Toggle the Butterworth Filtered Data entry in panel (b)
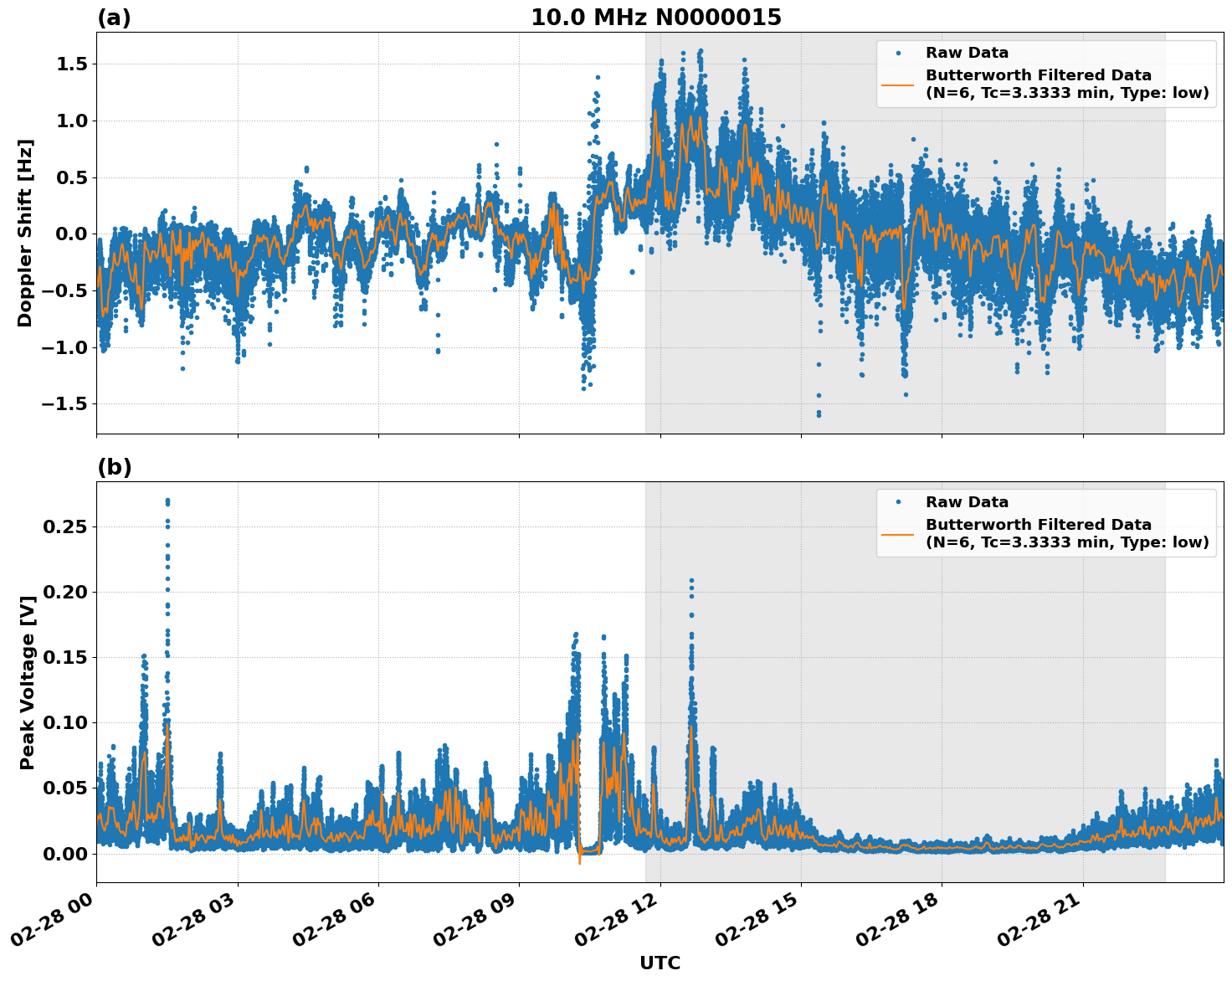1232x981 pixels. [1038, 527]
